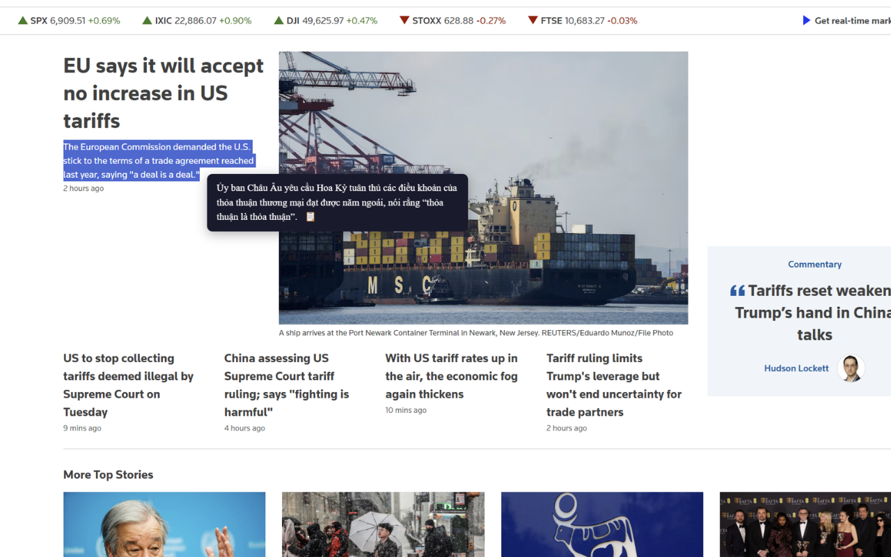Open Tariff ruling limits Trump's leverage story

point(614,385)
